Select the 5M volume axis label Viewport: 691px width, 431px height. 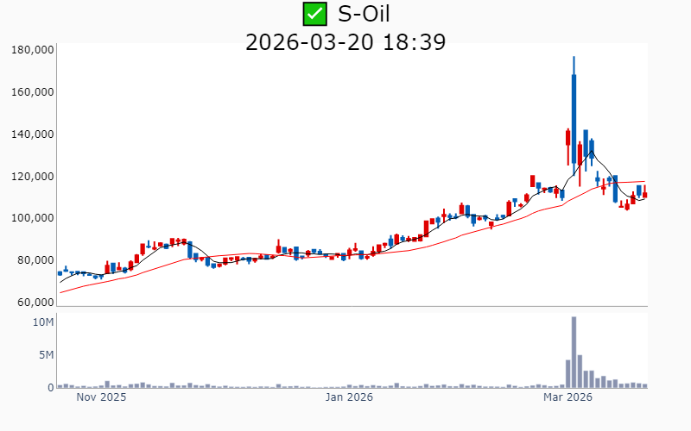47,355
